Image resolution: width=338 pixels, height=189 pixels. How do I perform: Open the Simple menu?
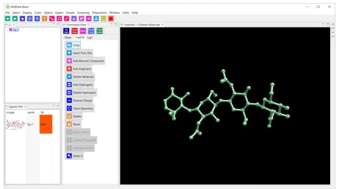pos(70,12)
